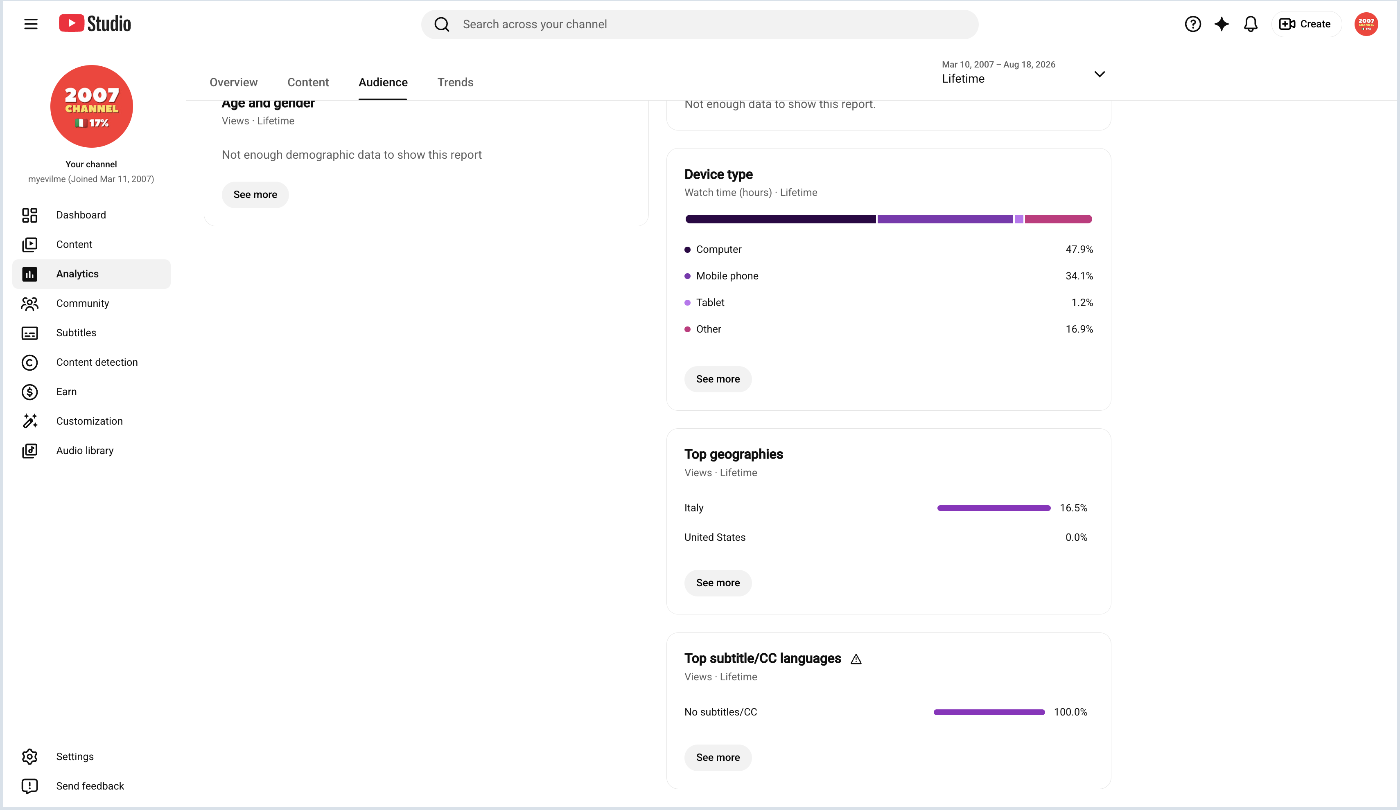Click the Search across your channel field
The image size is (1400, 810).
click(x=700, y=24)
